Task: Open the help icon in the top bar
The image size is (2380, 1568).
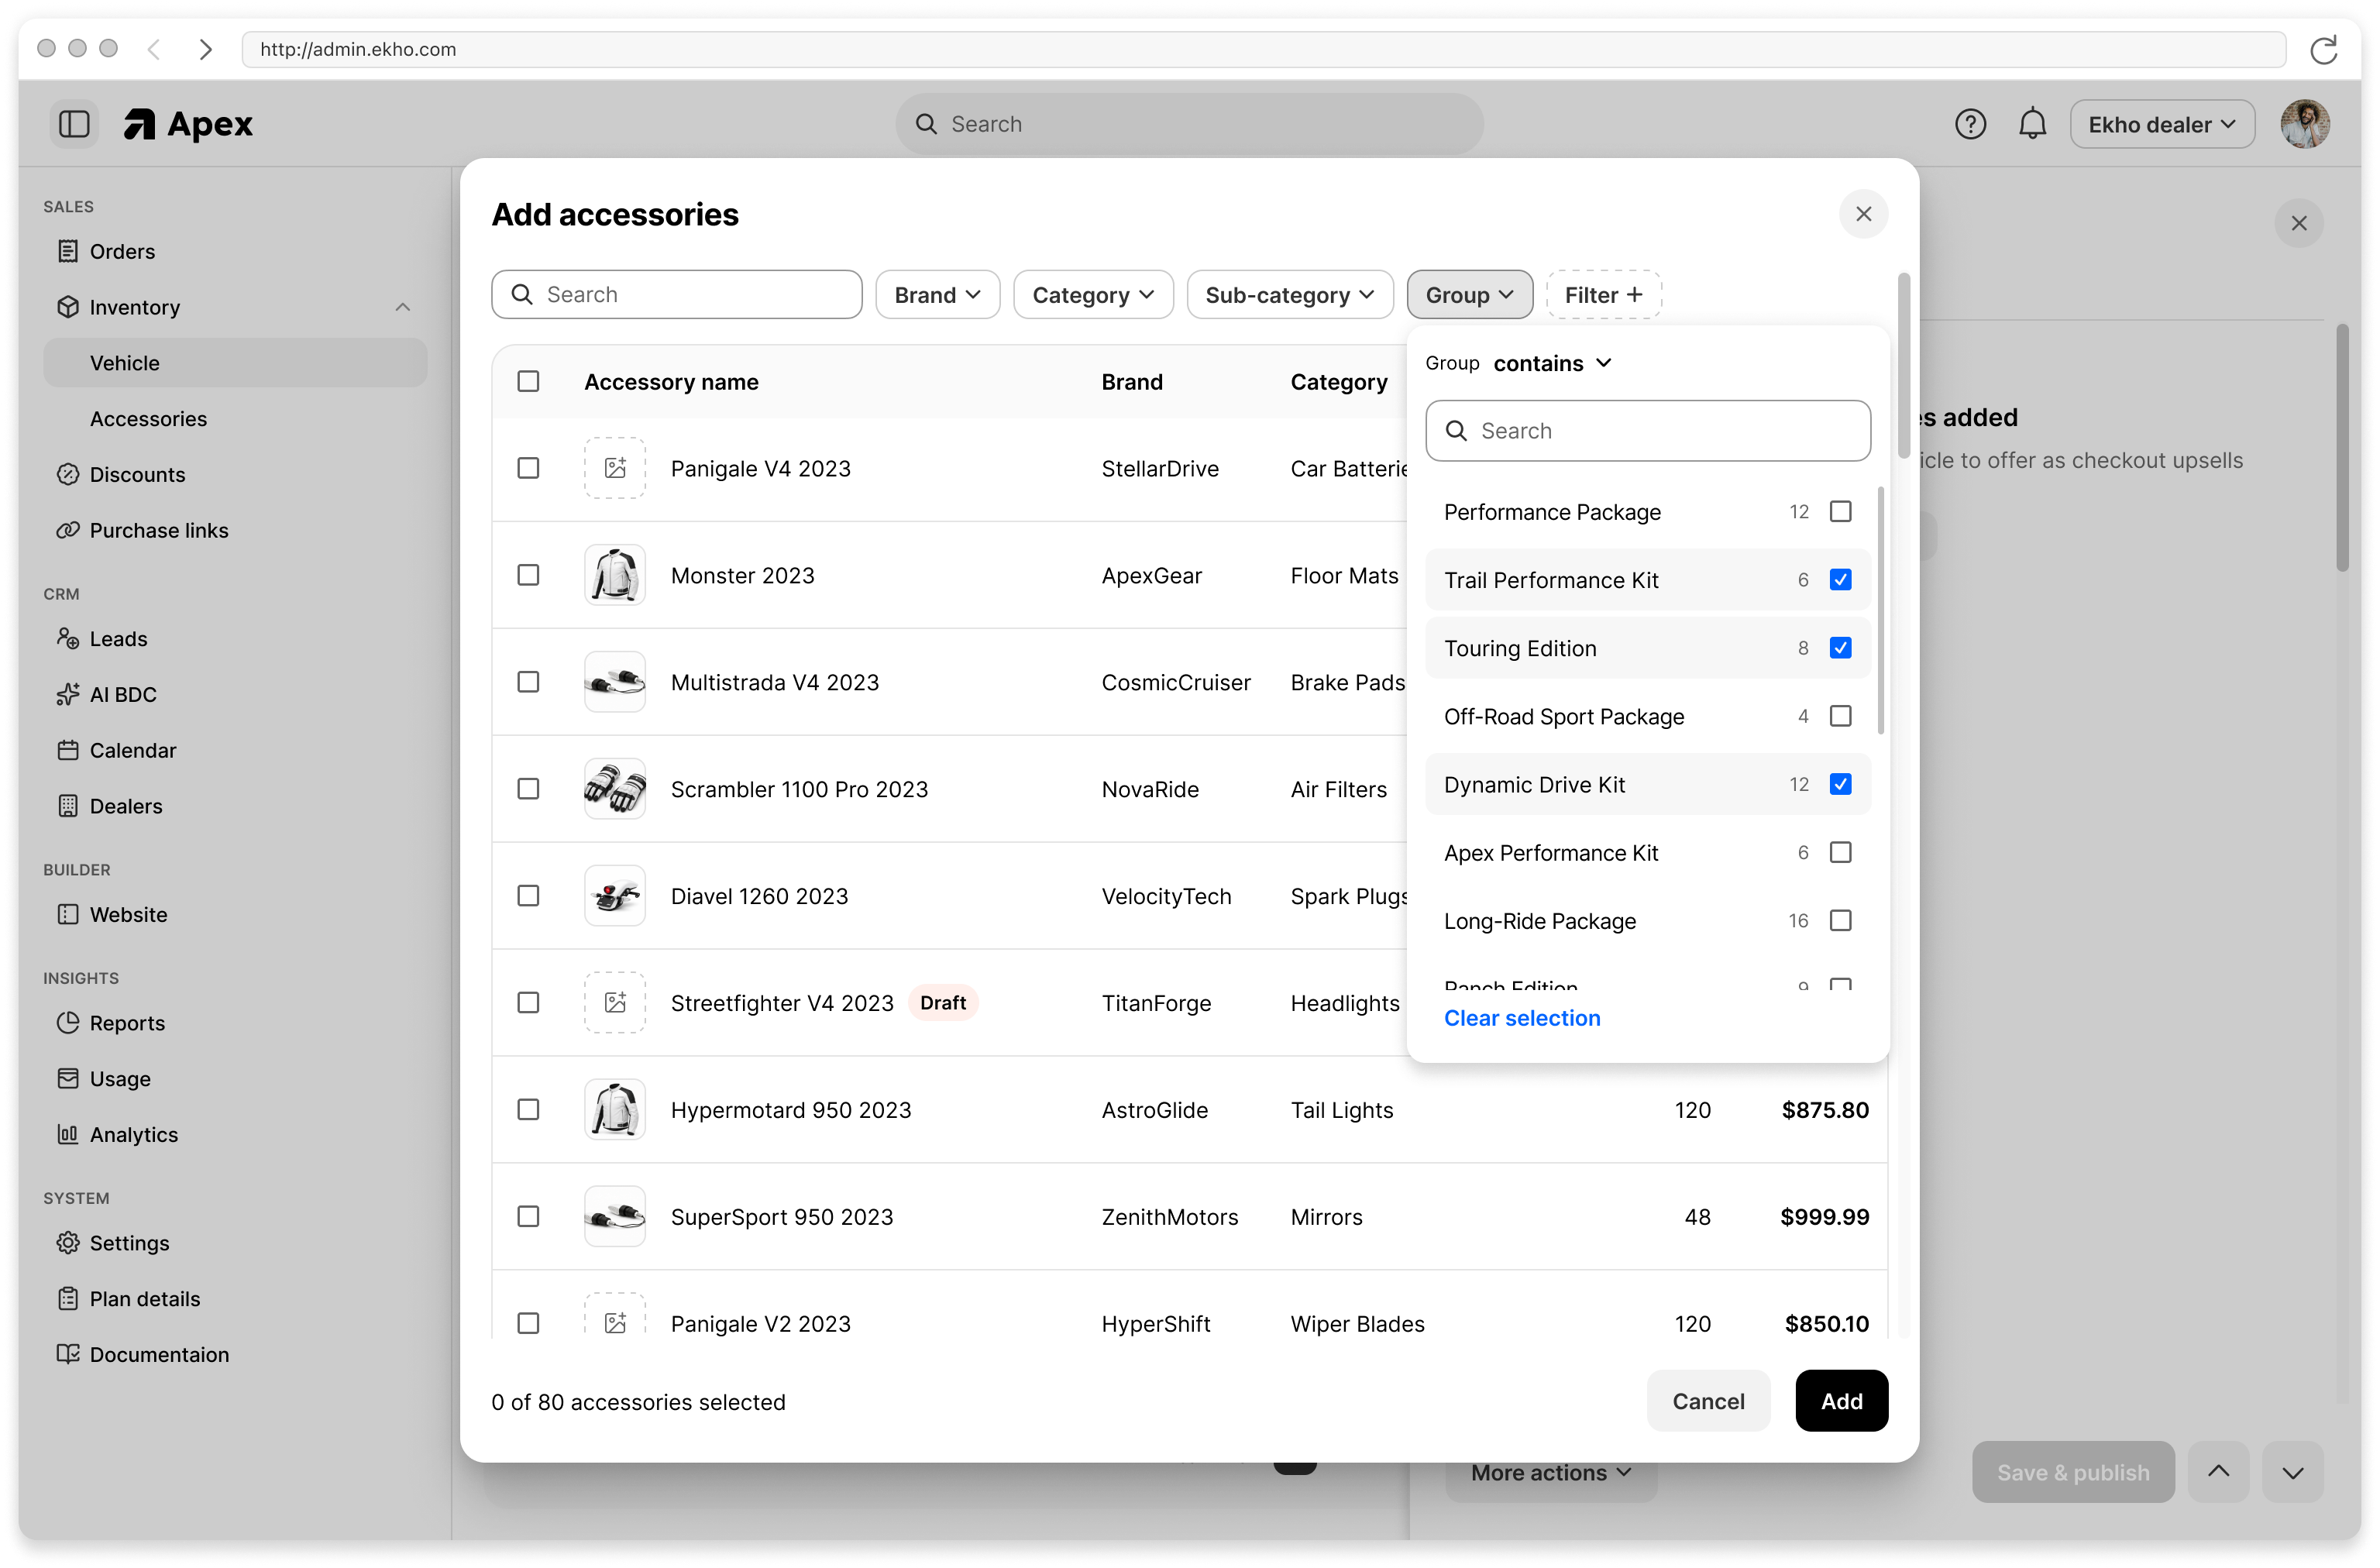Action: 1971,123
